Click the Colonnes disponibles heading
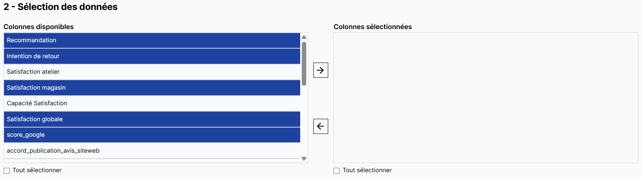This screenshot has height=177, width=642. pos(38,27)
